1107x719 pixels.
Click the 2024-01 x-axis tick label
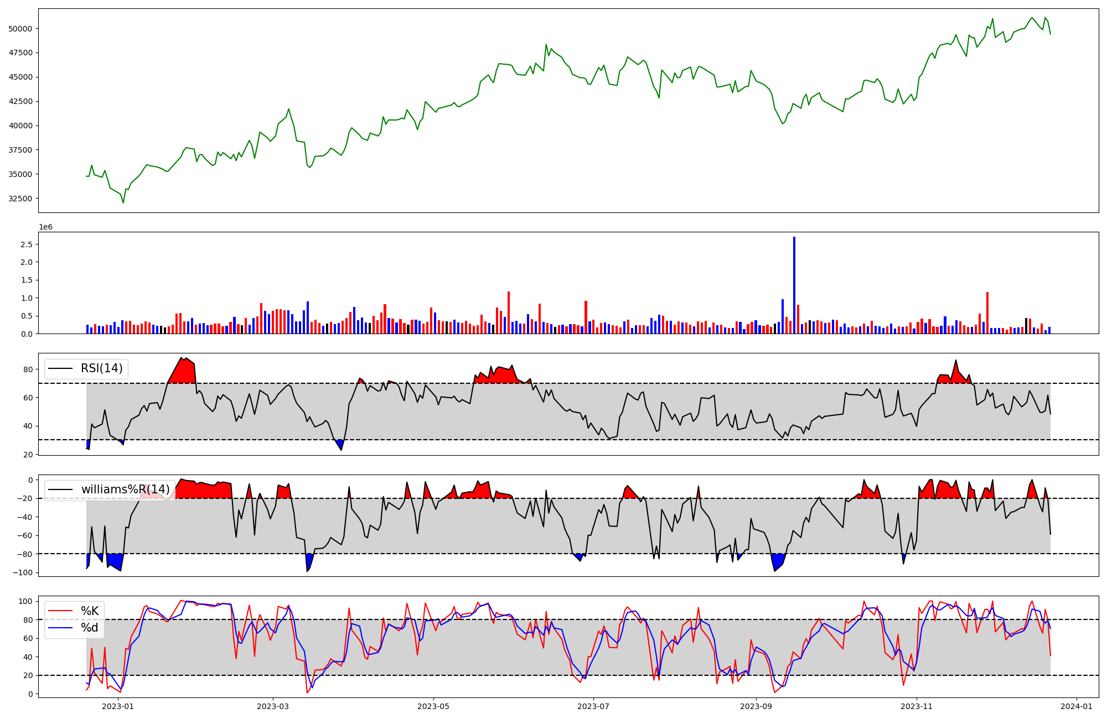pos(1077,706)
